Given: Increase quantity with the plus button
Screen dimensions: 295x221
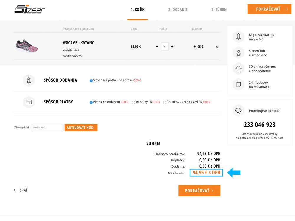Looking at the screenshot, I should (x=172, y=46).
